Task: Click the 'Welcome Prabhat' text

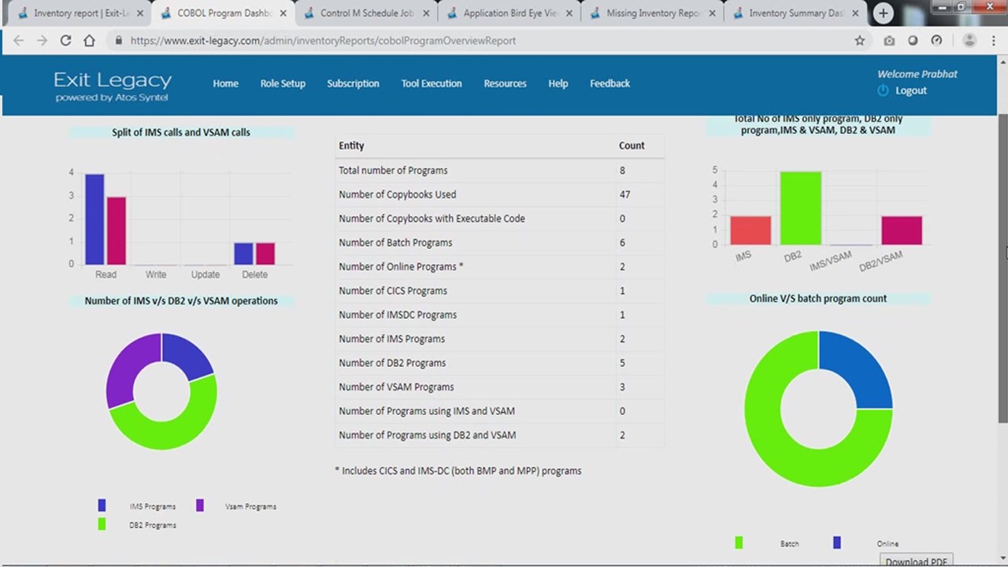Action: (x=917, y=74)
